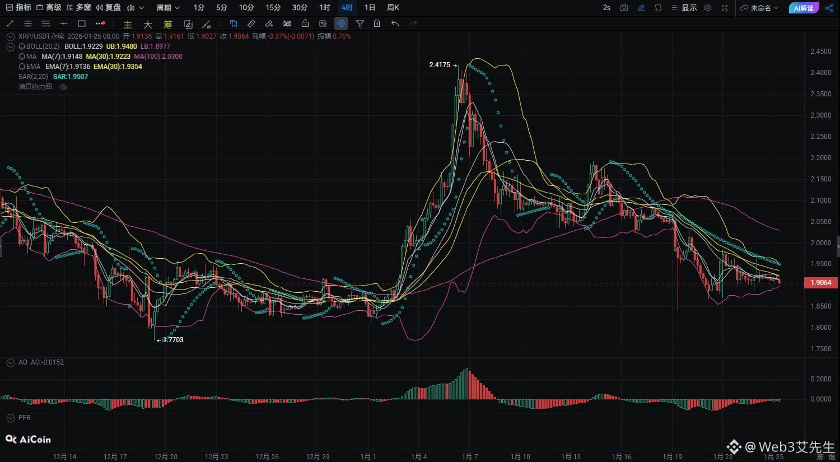Click the 1.9064 current price label
The image size is (840, 462).
click(820, 283)
